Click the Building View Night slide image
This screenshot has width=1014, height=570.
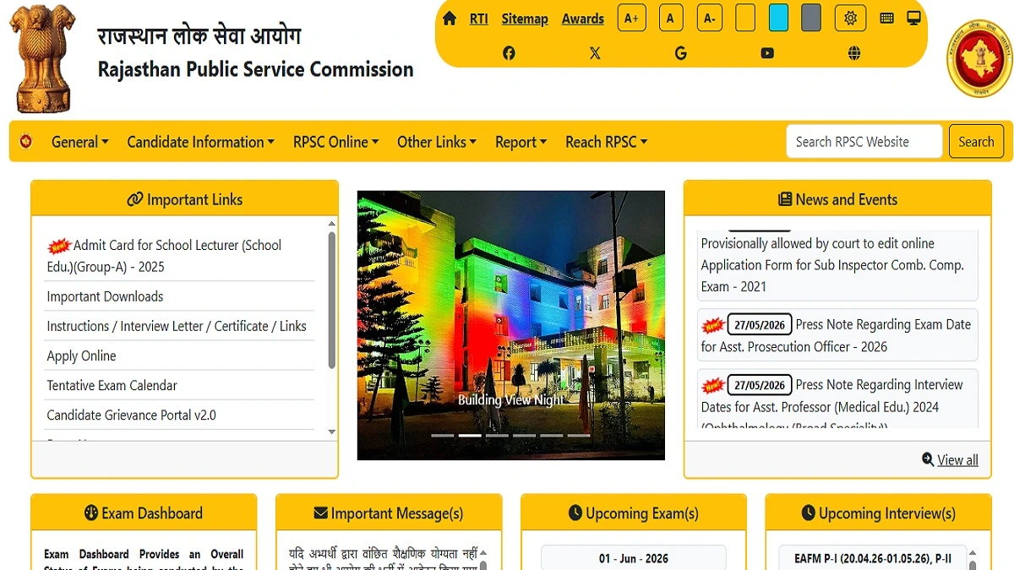(x=511, y=325)
